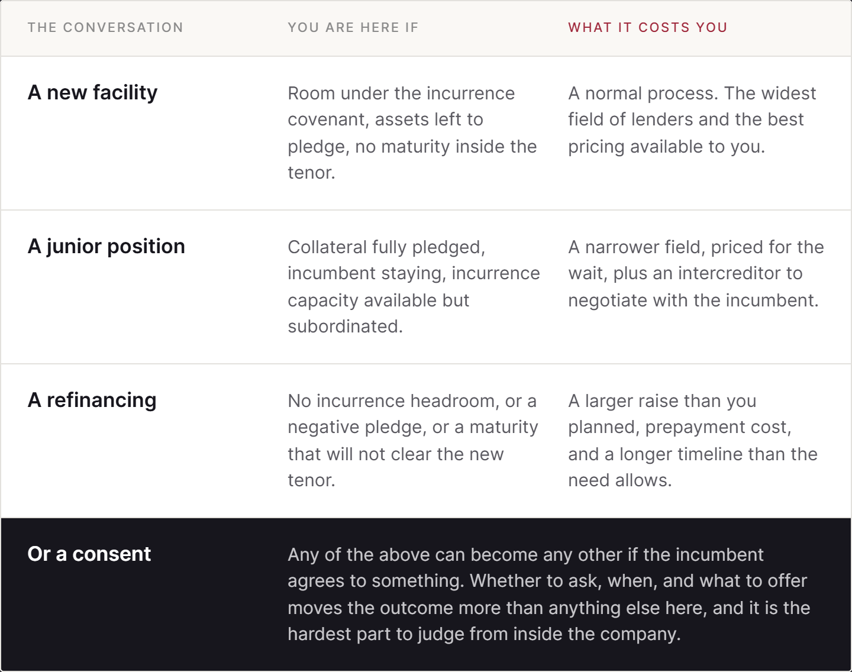Click 'that will not clear the new' line
Screen dimensions: 852x672
pyautogui.click(x=396, y=454)
